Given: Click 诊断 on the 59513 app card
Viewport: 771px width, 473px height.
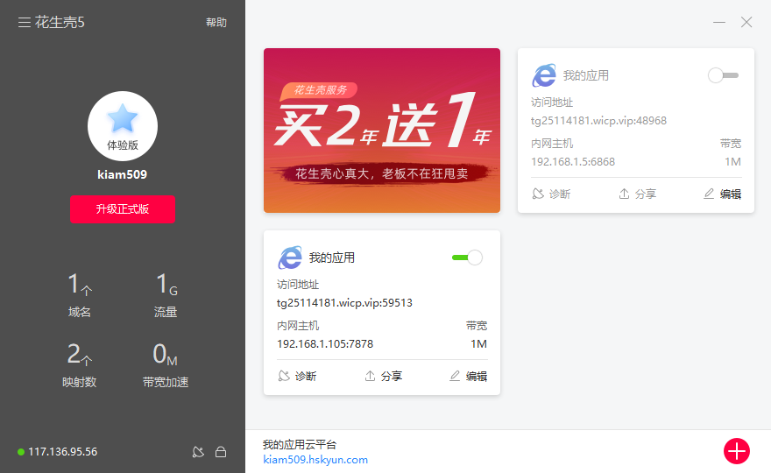Looking at the screenshot, I should tap(297, 376).
